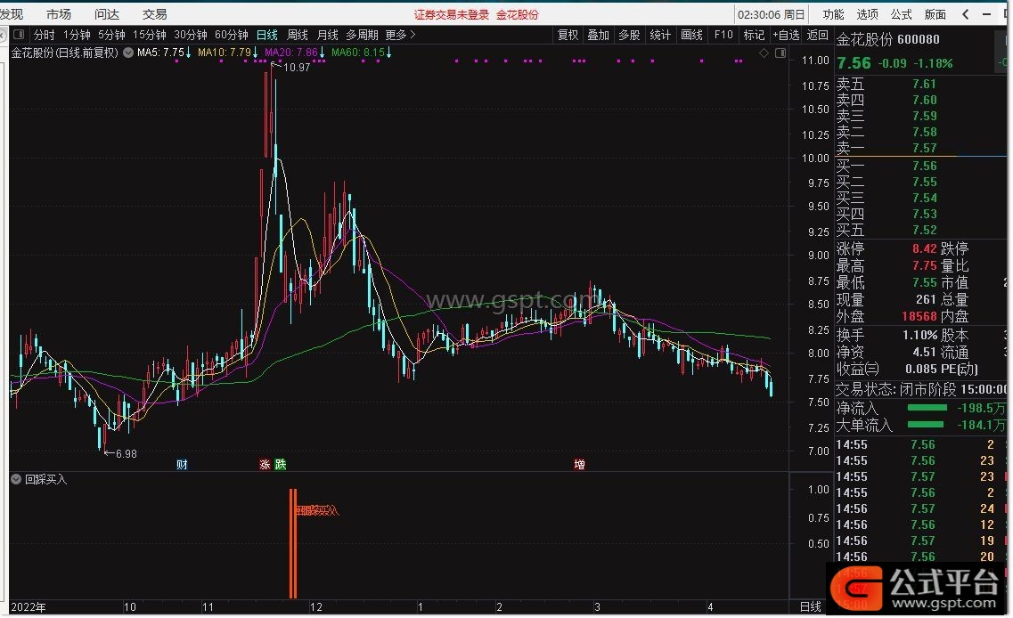Click the 外盘 18568 value
Viewport: 1013px width, 618px height.
pyautogui.click(x=919, y=316)
